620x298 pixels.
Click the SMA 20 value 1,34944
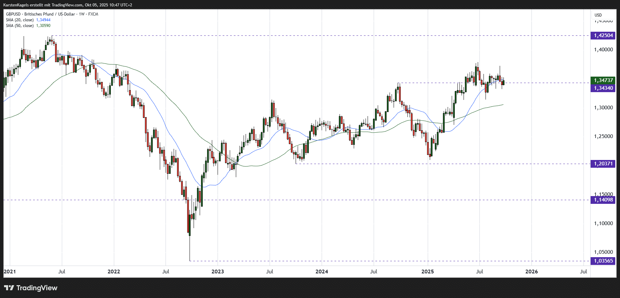click(43, 20)
